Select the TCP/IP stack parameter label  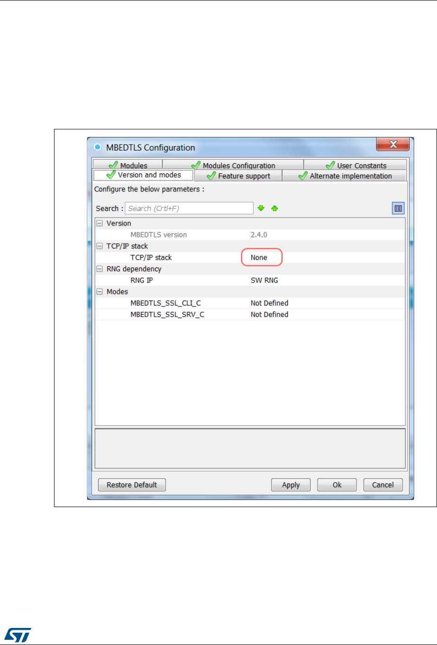[x=151, y=257]
